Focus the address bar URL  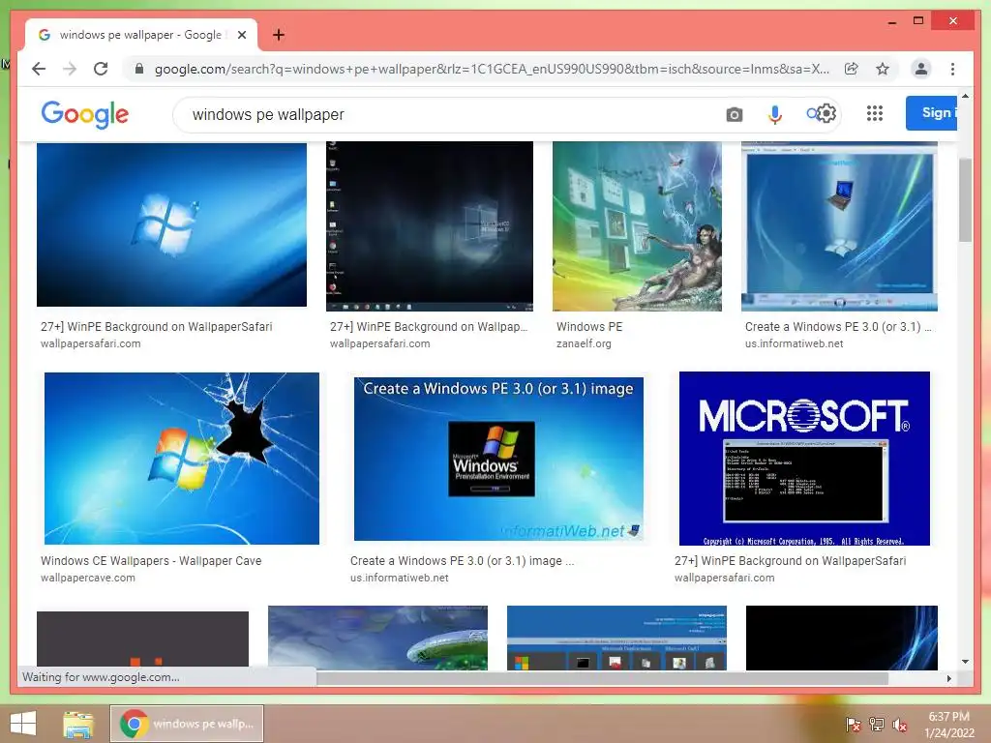(492, 69)
